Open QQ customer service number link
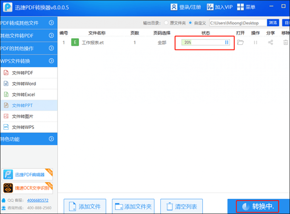 (x=38, y=200)
